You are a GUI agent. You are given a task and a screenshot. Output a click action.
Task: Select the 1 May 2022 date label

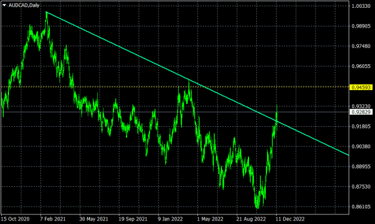[x=210, y=219]
